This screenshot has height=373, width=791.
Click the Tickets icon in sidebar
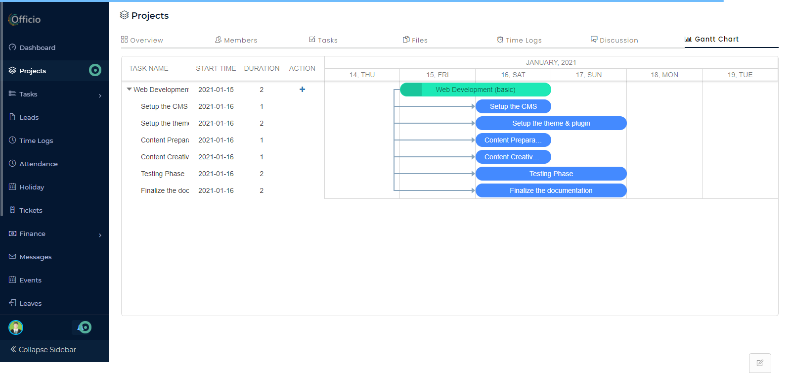12,210
